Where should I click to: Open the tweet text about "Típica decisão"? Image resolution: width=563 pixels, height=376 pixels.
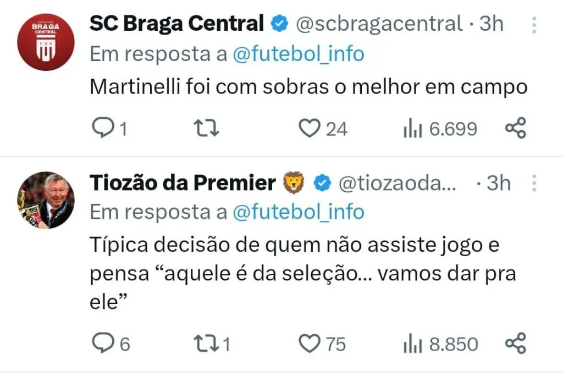click(x=302, y=273)
